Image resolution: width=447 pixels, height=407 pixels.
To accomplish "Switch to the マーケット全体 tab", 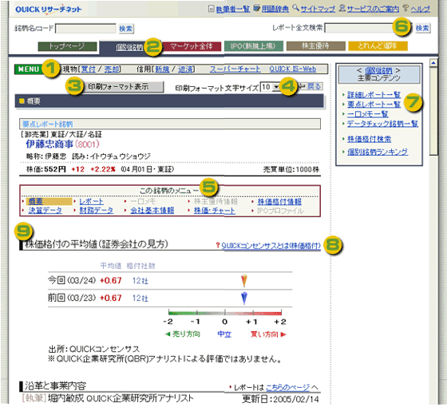I will coord(192,46).
